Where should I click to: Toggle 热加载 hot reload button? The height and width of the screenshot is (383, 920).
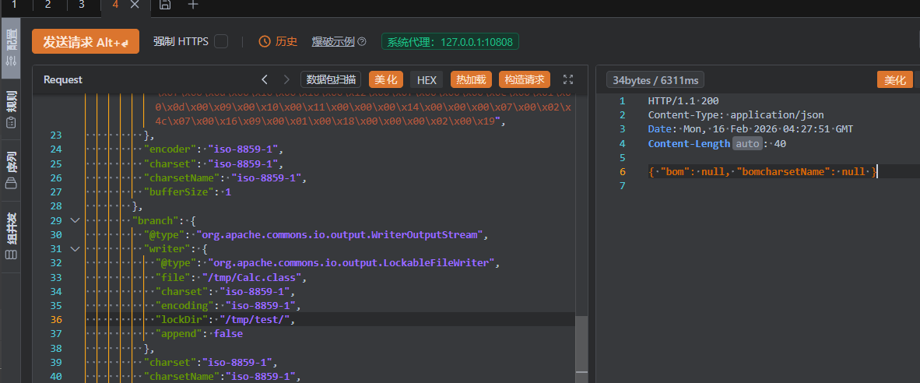pyautogui.click(x=471, y=79)
